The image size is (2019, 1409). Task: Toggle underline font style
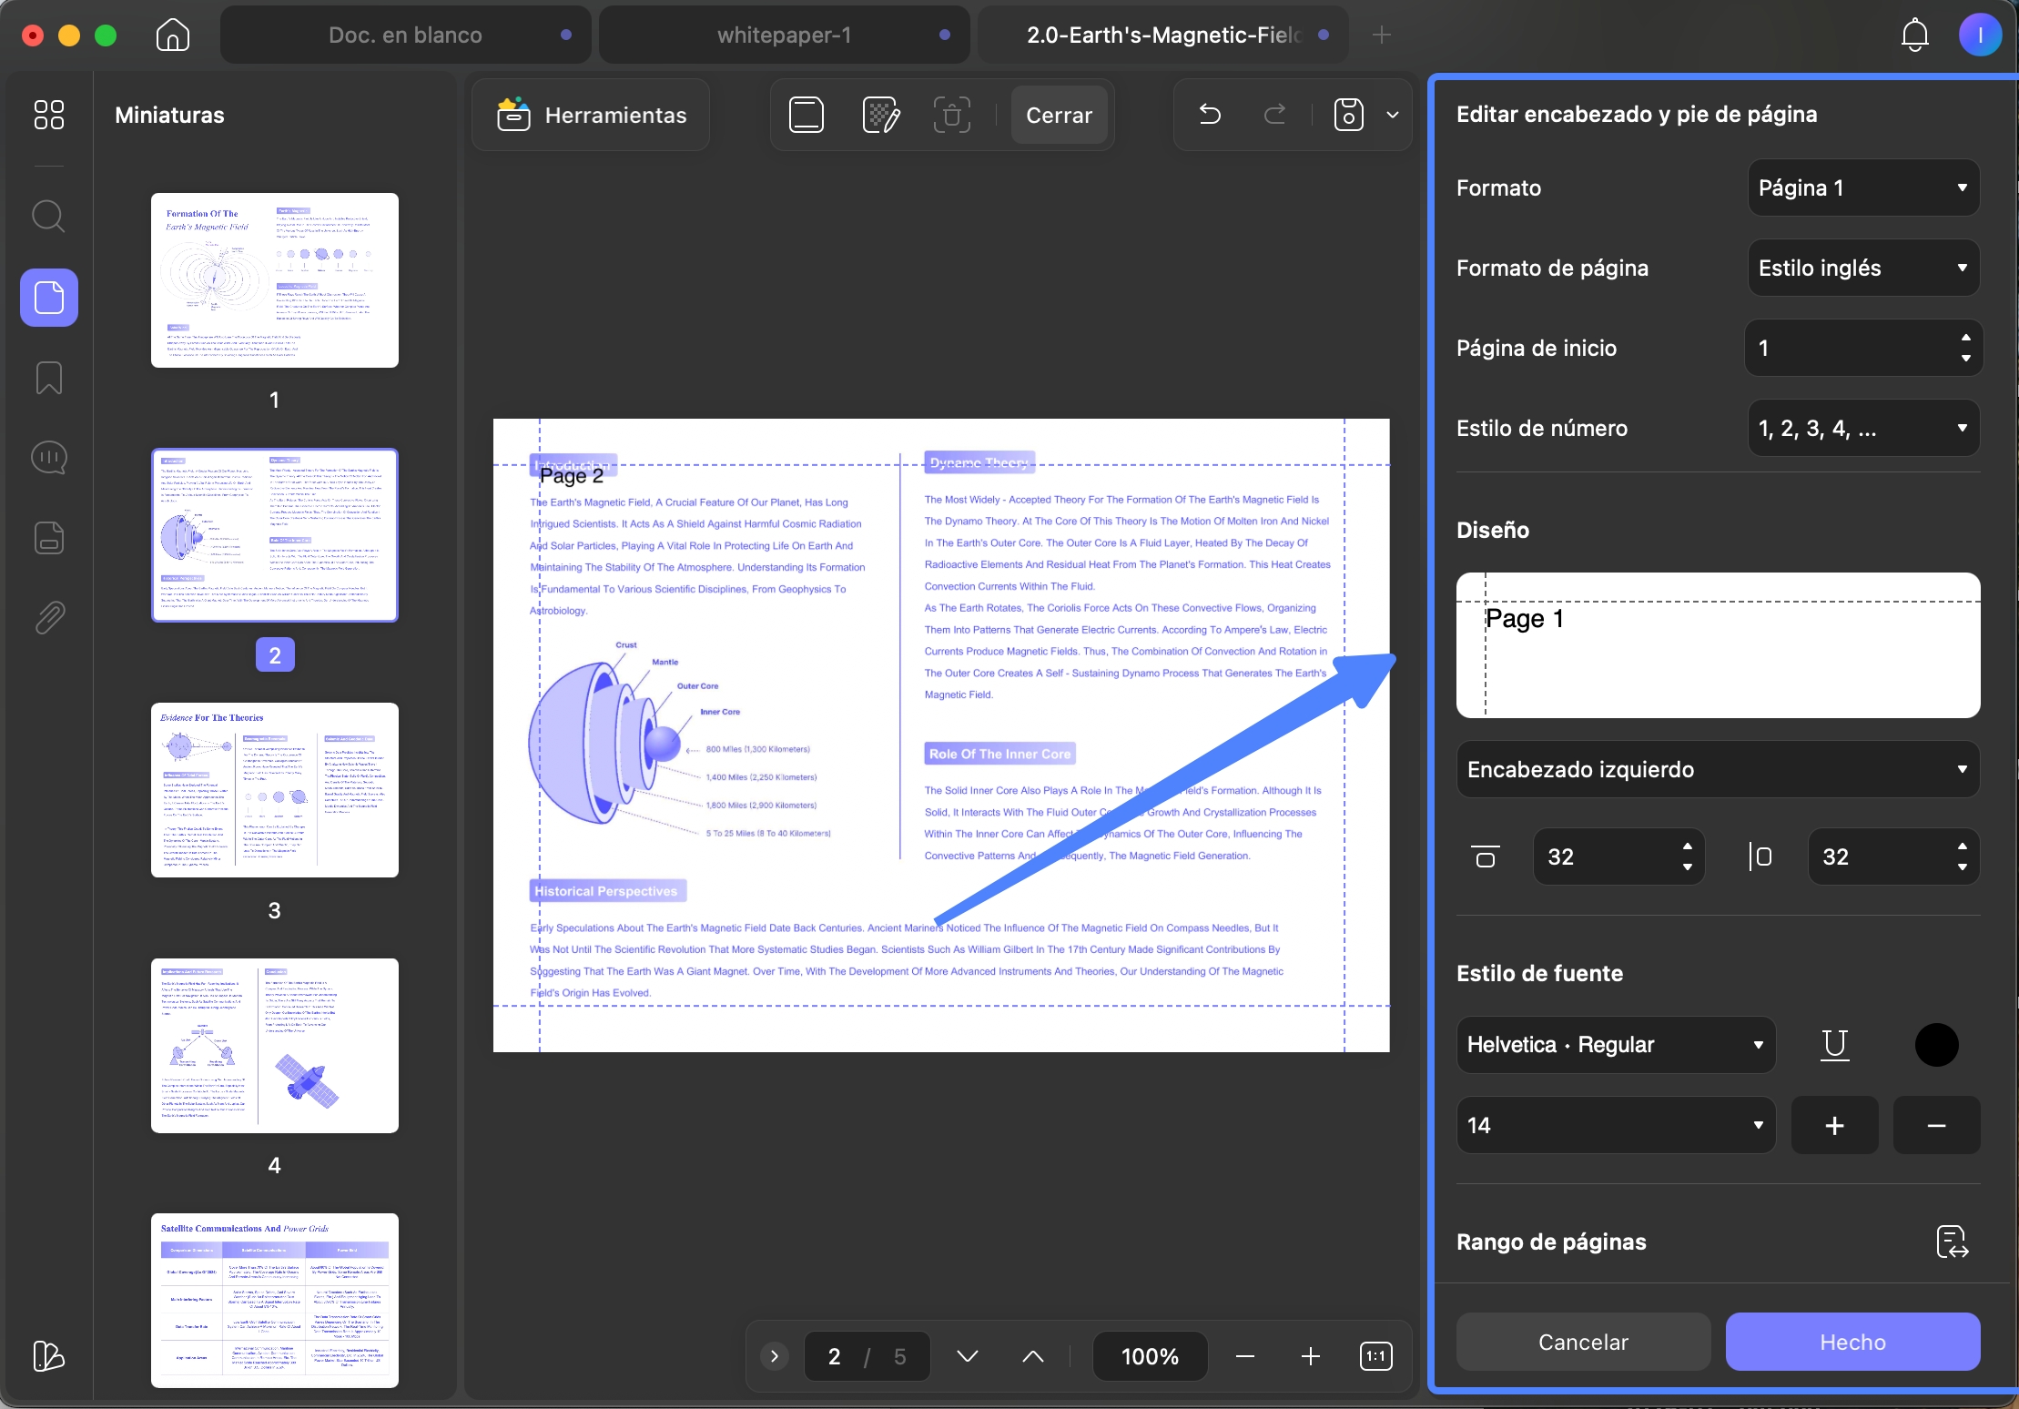click(1834, 1044)
